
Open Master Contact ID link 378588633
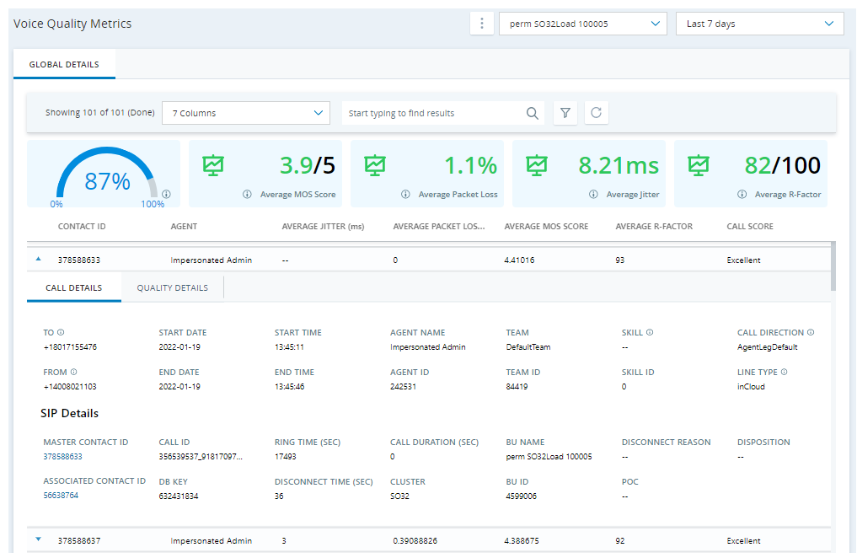click(63, 456)
